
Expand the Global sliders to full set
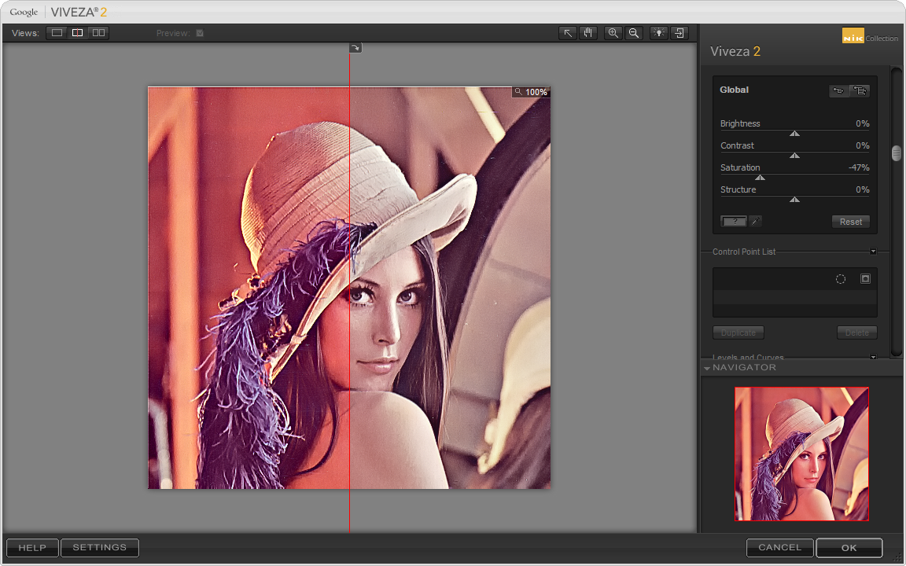(860, 90)
